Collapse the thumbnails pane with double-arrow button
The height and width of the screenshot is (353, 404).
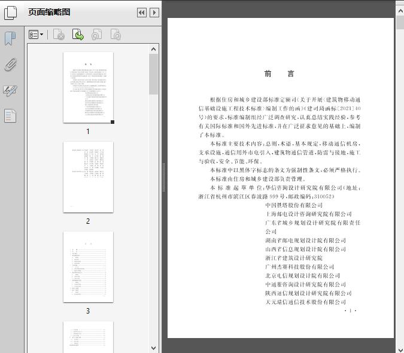pos(142,13)
